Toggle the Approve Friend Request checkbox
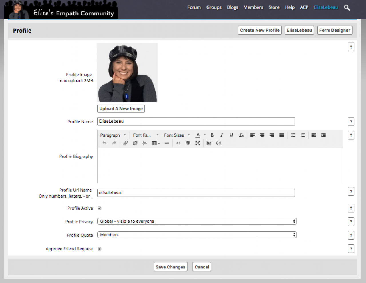This screenshot has height=283, width=366. (x=100, y=249)
